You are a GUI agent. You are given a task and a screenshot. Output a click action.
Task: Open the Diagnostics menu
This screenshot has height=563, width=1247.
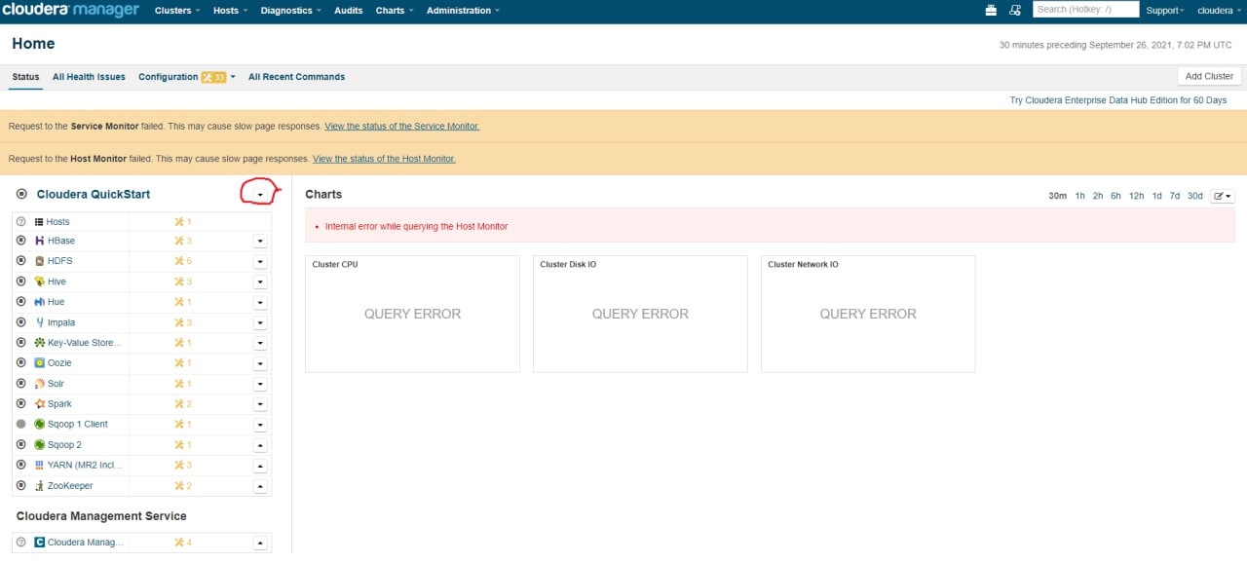pyautogui.click(x=290, y=10)
